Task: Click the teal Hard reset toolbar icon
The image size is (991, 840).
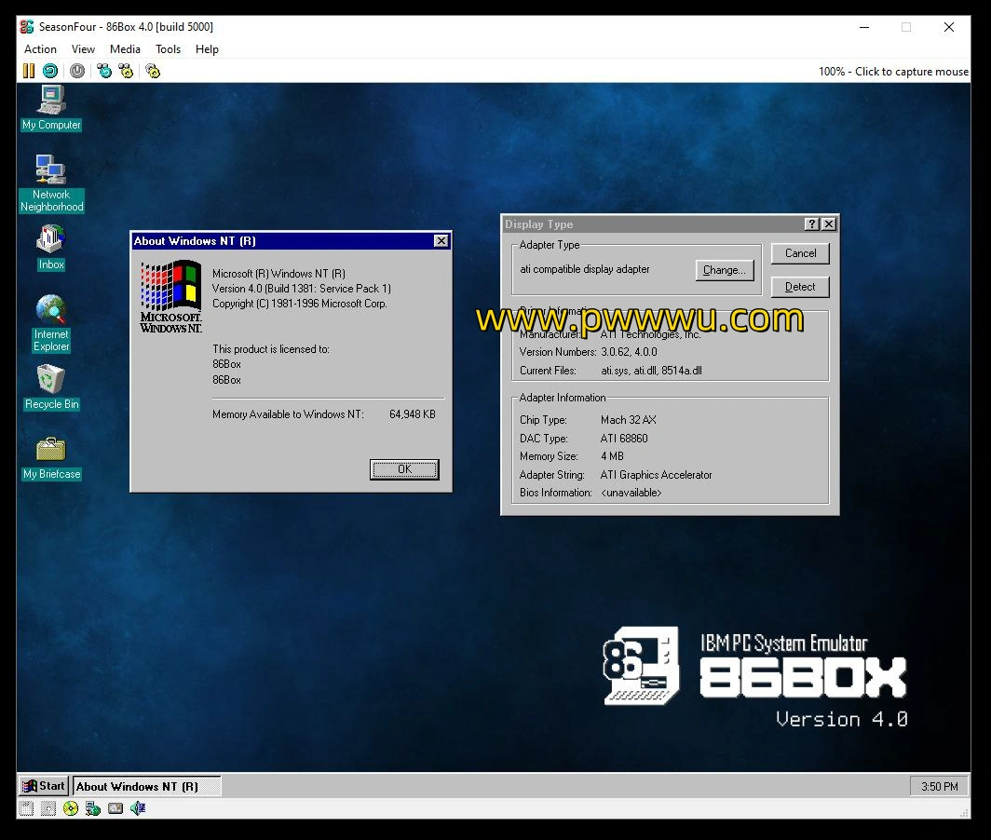Action: click(x=50, y=71)
